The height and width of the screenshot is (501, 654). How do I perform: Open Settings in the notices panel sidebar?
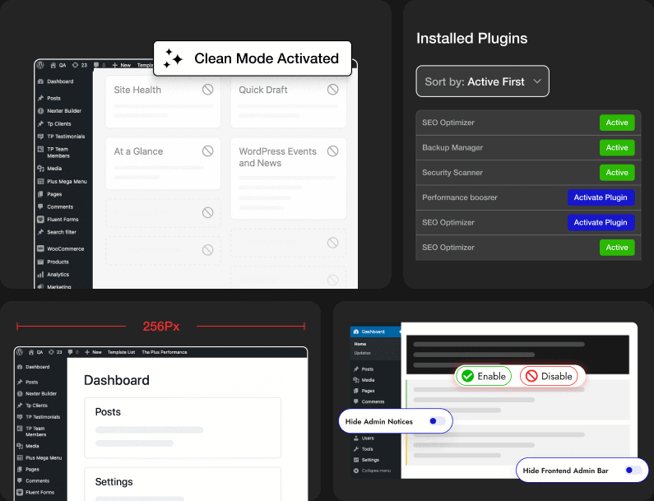point(370,460)
